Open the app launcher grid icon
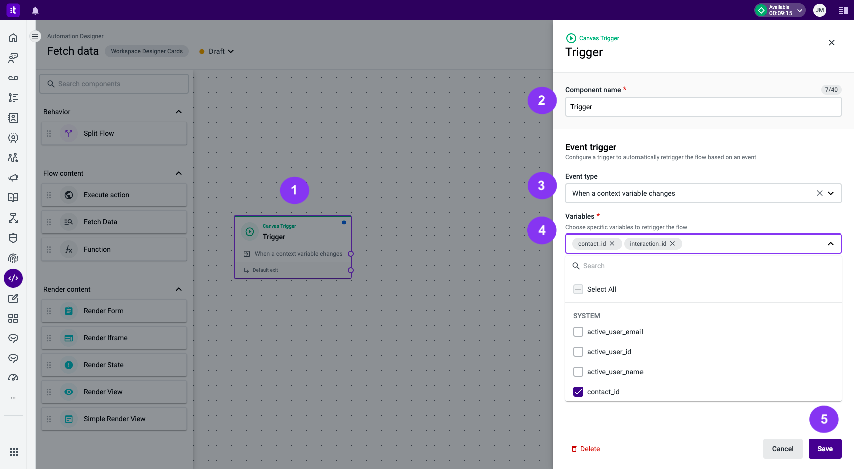 point(14,452)
